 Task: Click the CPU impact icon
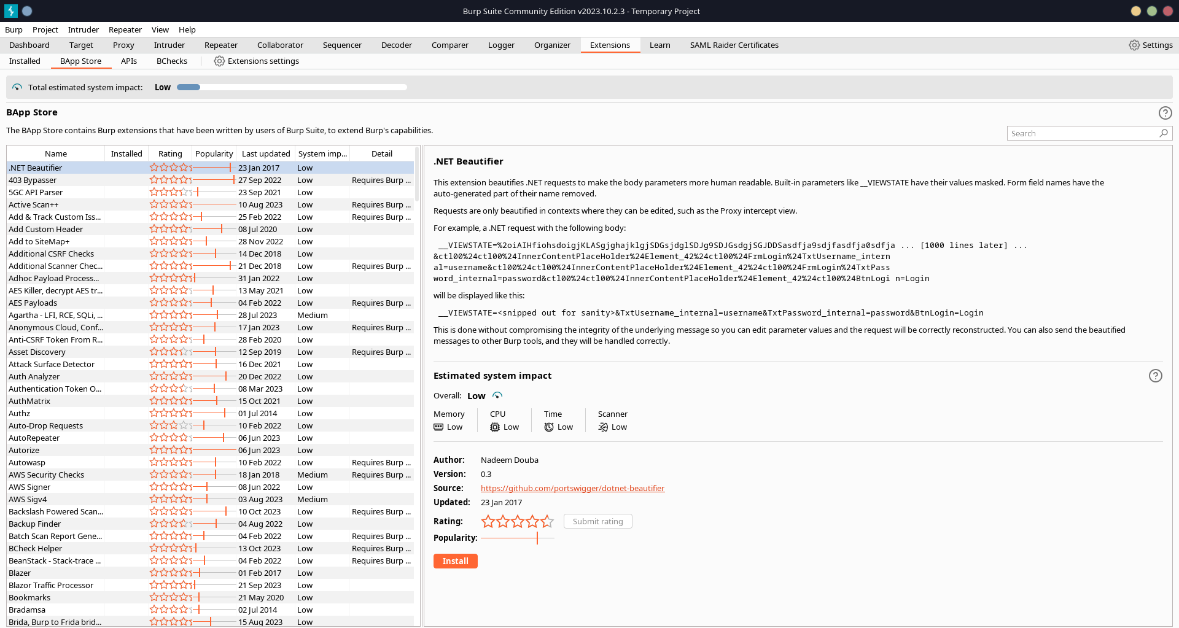tap(495, 427)
